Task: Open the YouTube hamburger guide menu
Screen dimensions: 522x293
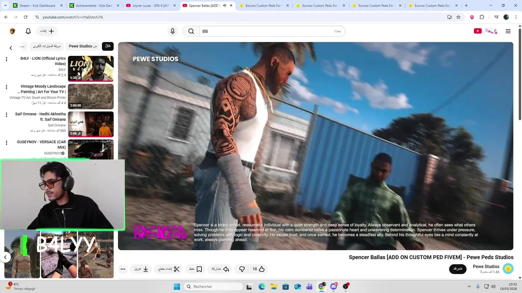Action: pos(508,31)
